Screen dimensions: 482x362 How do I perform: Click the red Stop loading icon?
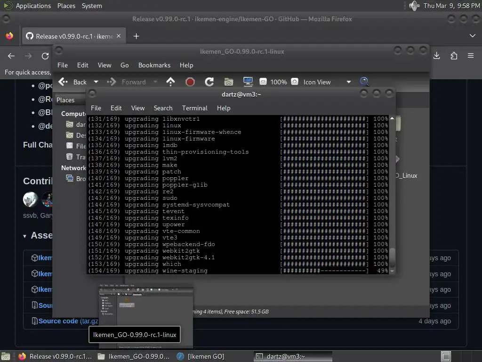click(x=190, y=82)
